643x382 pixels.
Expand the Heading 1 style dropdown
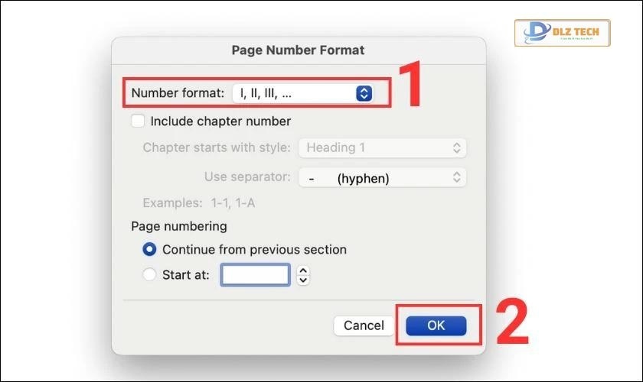coord(383,147)
